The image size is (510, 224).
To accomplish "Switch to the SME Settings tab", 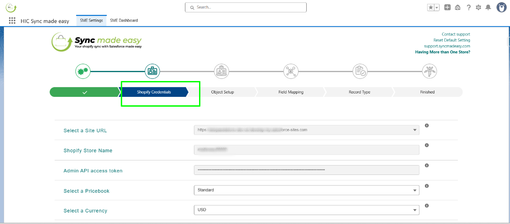I will [91, 20].
